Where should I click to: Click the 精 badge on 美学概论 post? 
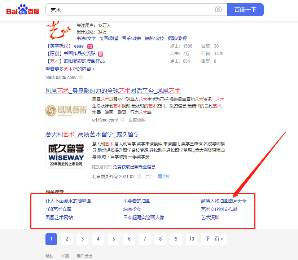[89, 46]
